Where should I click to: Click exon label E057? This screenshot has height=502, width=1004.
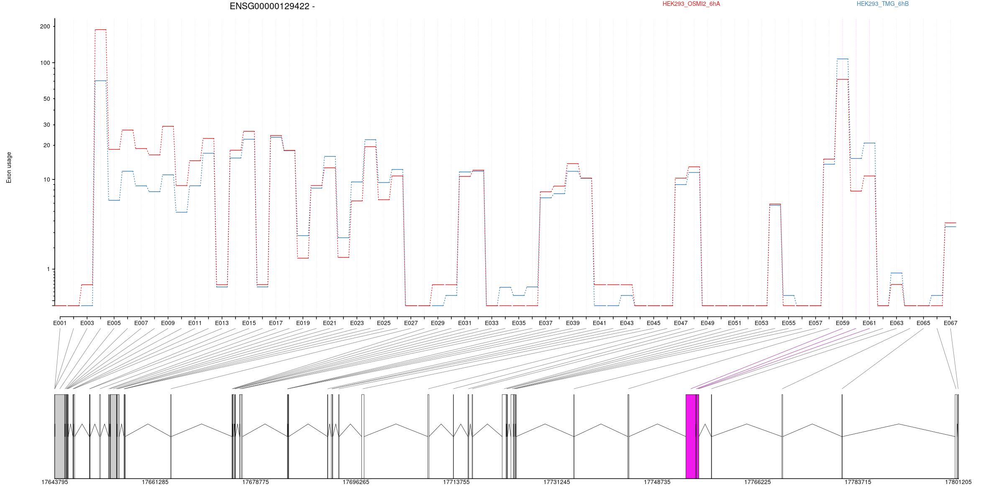(x=815, y=323)
